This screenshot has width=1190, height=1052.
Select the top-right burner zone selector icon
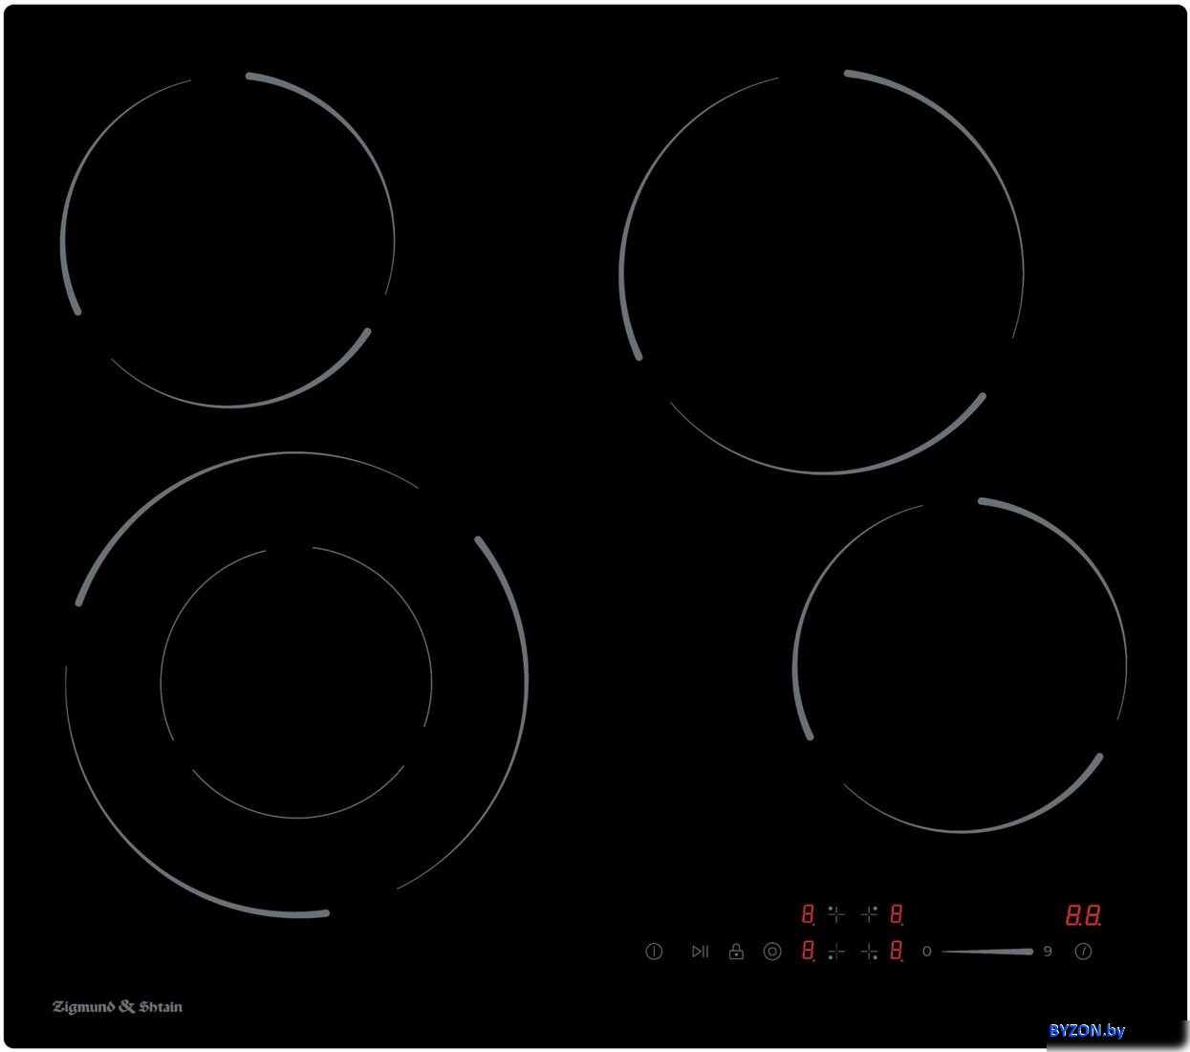pyautogui.click(x=869, y=914)
